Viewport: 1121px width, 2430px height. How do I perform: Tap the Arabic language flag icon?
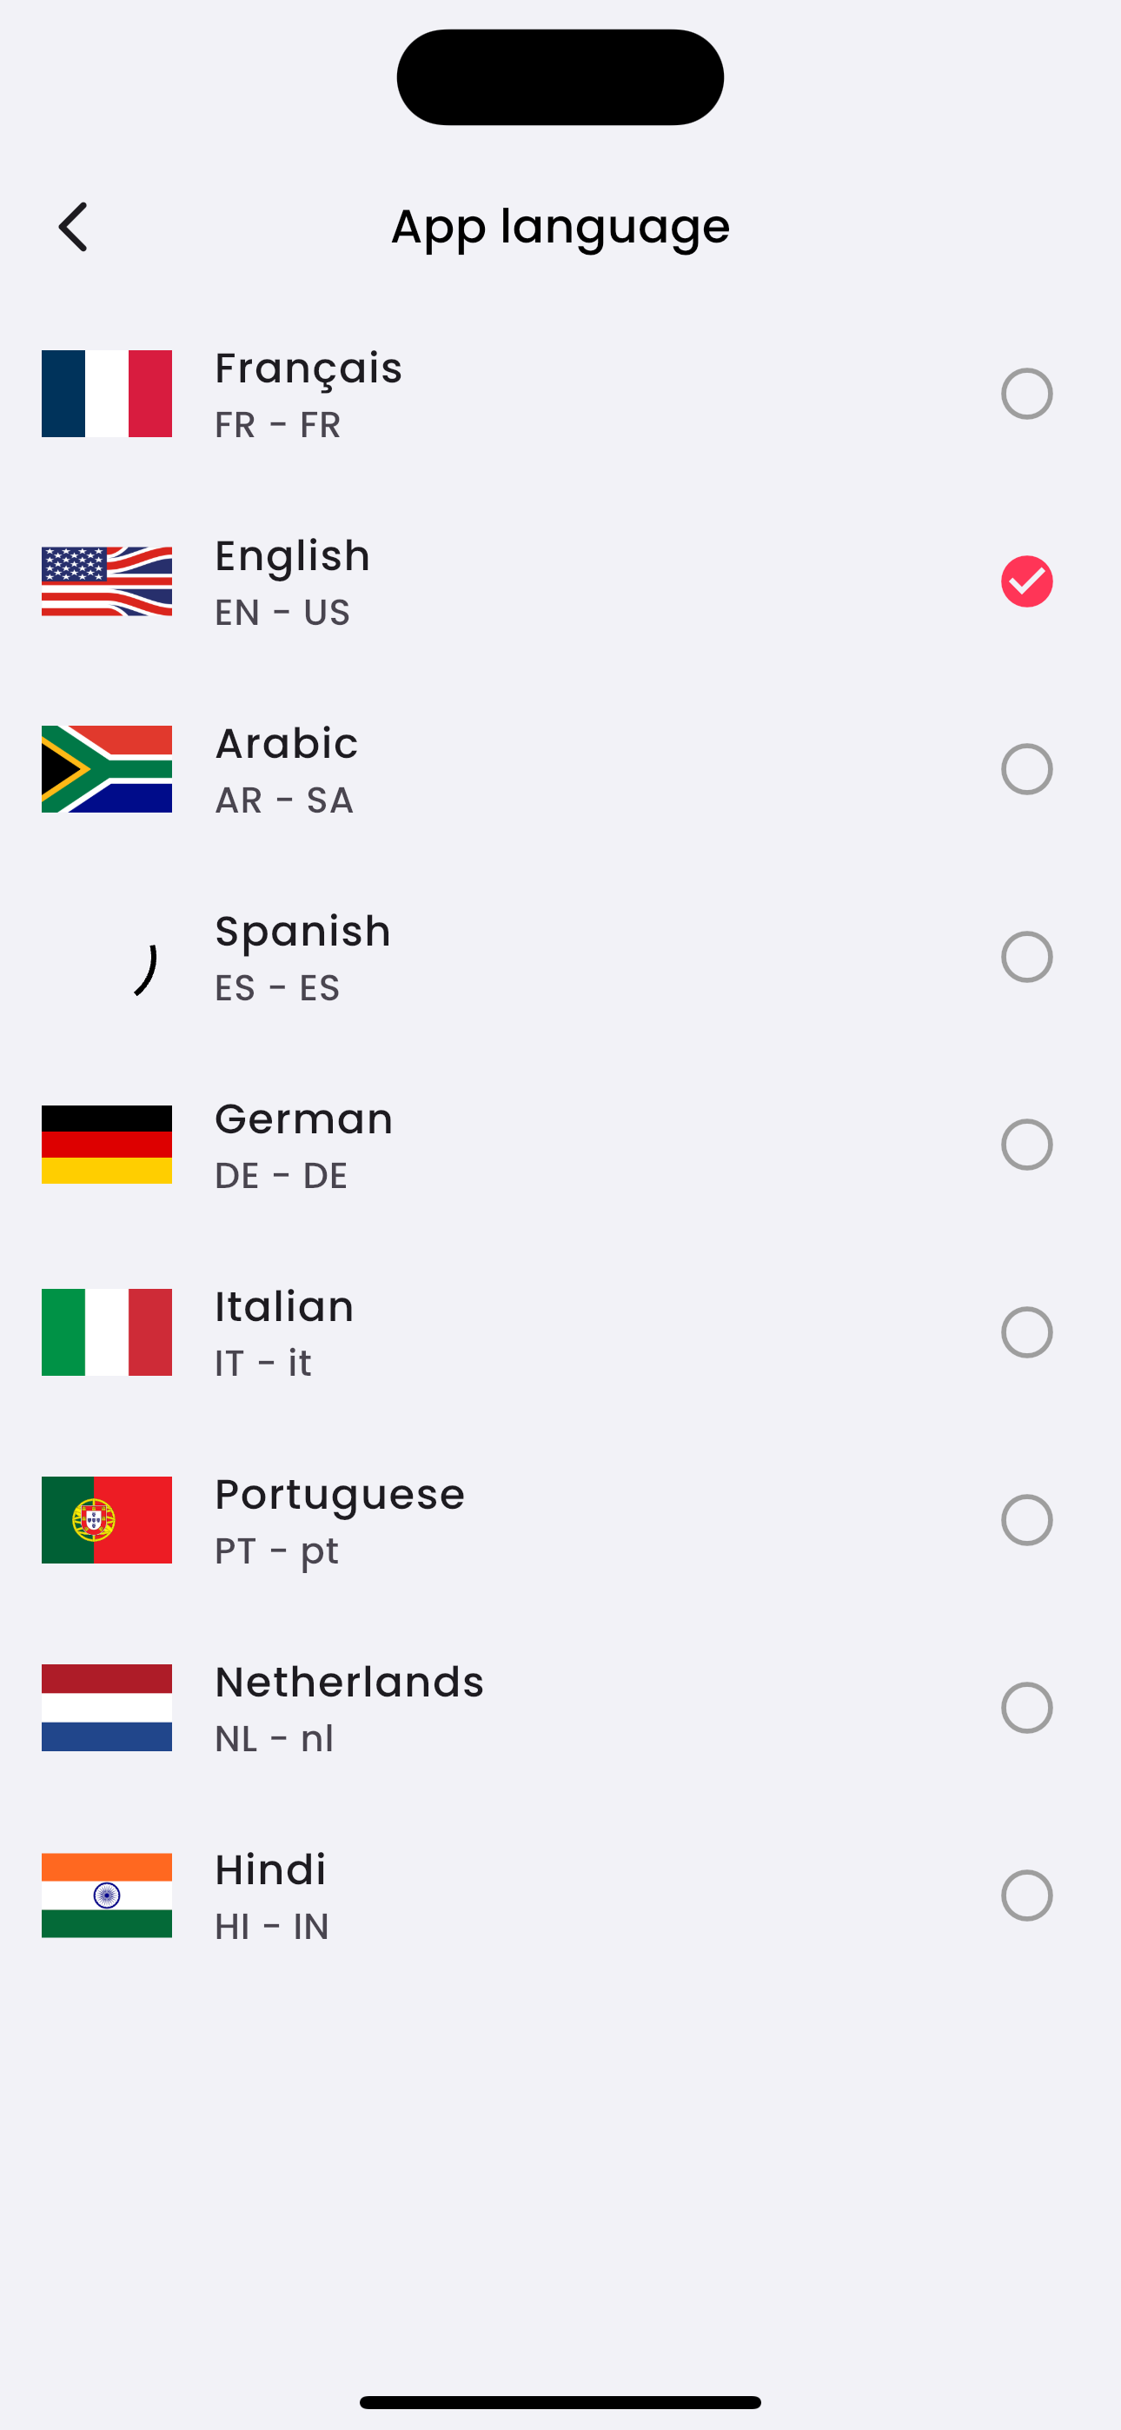[107, 769]
